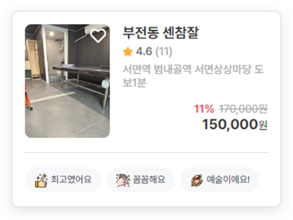Click the 서면역 범내골역 location description
293x220 pixels.
pos(193,76)
